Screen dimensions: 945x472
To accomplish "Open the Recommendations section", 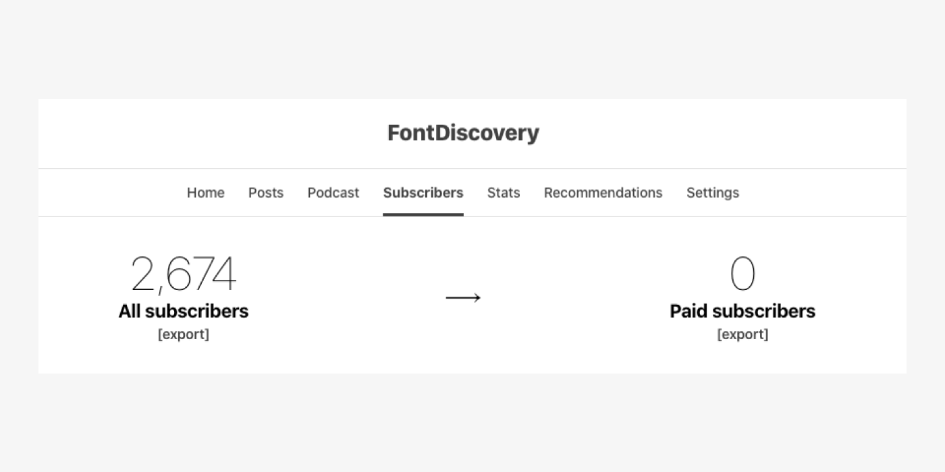I will (x=603, y=193).
